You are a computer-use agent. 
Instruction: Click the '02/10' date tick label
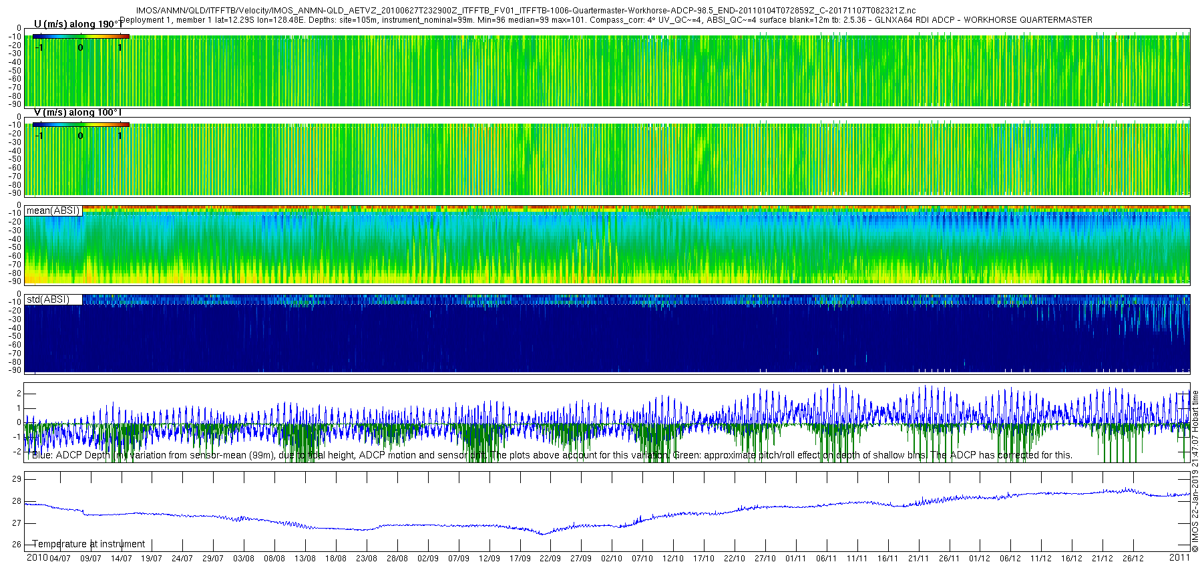[x=612, y=559]
